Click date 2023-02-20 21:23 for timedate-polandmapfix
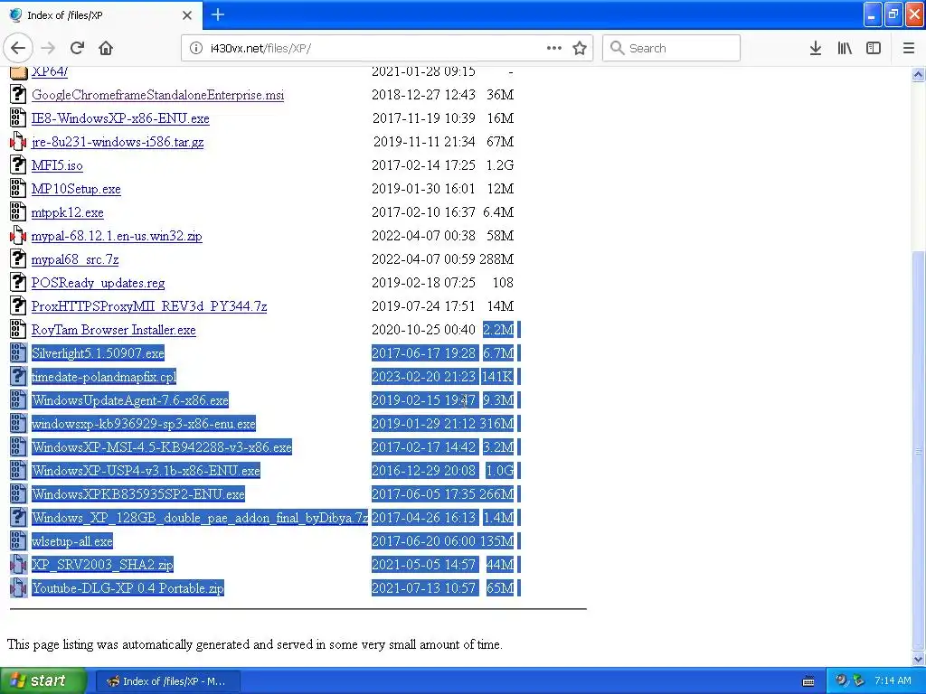Viewport: 926px width, 694px height. pyautogui.click(x=423, y=377)
